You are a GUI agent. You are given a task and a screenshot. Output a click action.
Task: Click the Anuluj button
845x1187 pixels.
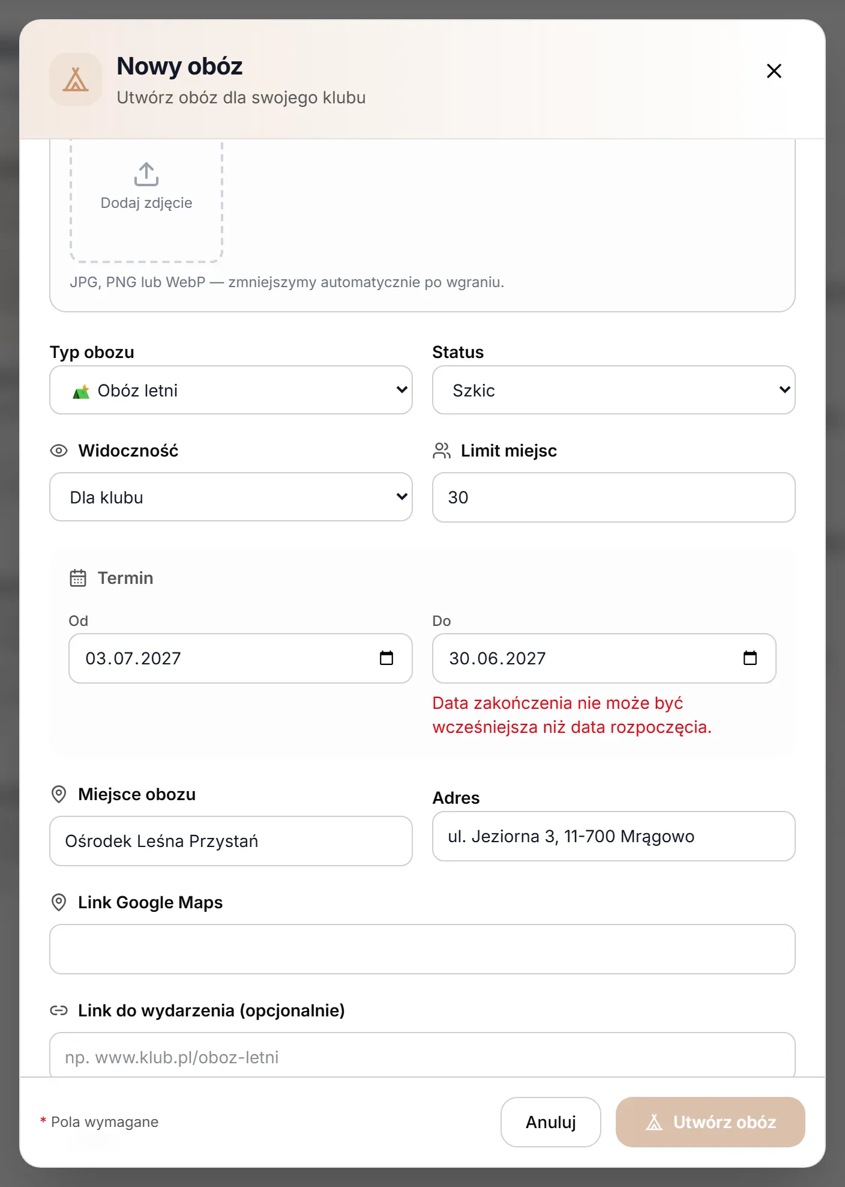551,1122
